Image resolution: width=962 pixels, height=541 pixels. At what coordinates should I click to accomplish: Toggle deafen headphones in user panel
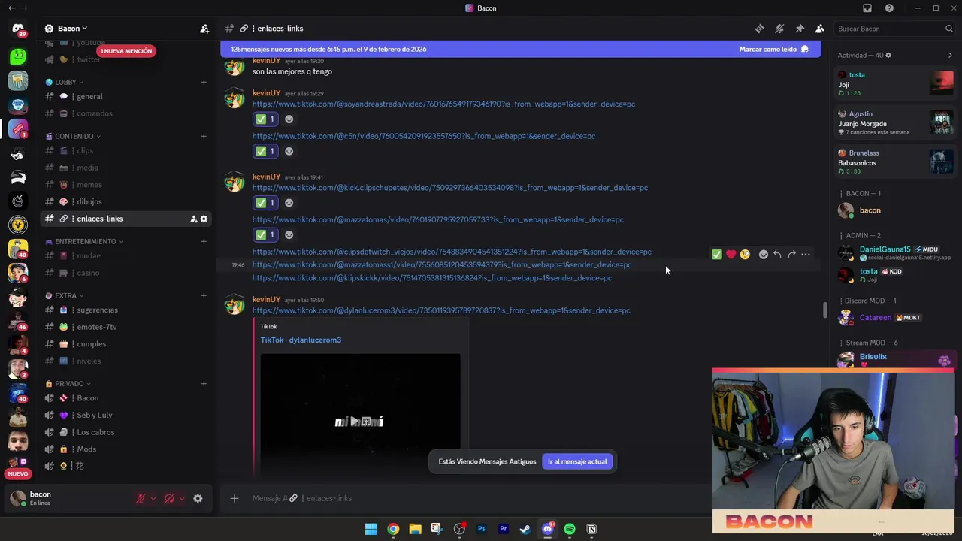[x=169, y=498]
